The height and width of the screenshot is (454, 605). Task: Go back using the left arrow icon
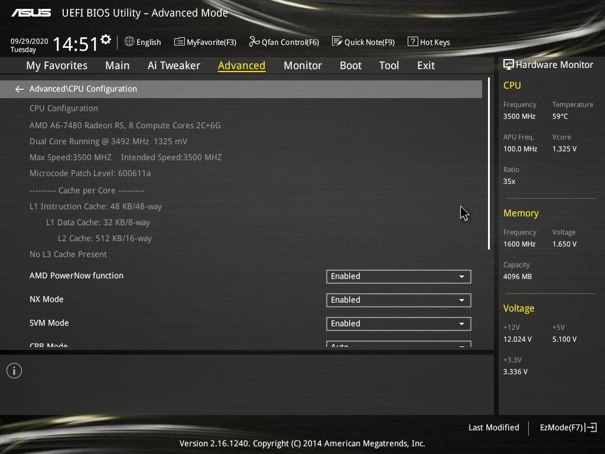tap(19, 89)
